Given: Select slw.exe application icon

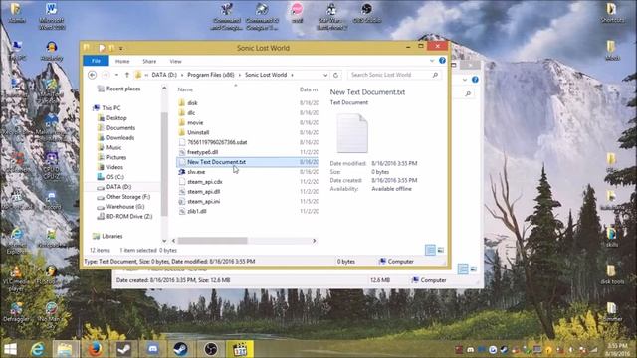Looking at the screenshot, I should click(x=182, y=172).
